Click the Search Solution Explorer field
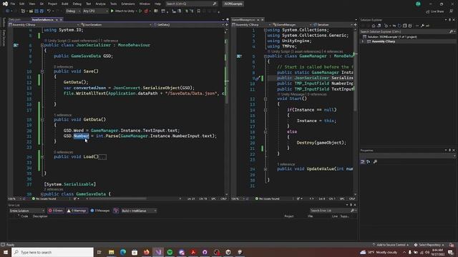The width and height of the screenshot is (458, 257). point(407,31)
